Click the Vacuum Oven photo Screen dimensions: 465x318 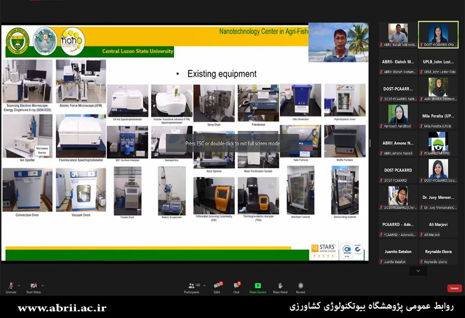coord(81,190)
